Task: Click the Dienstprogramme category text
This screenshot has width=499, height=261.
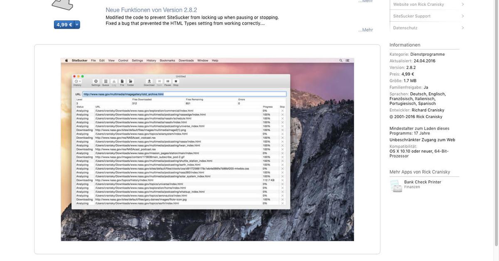Action: tap(427, 54)
